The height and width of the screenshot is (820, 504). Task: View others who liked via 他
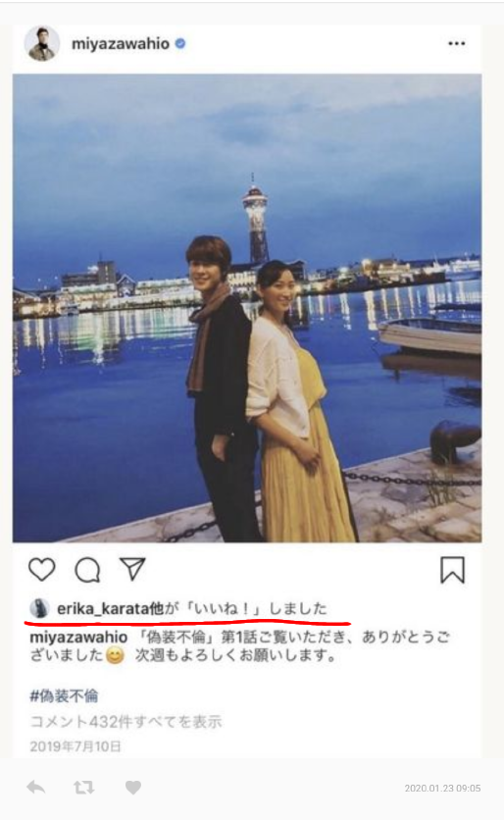(x=157, y=609)
